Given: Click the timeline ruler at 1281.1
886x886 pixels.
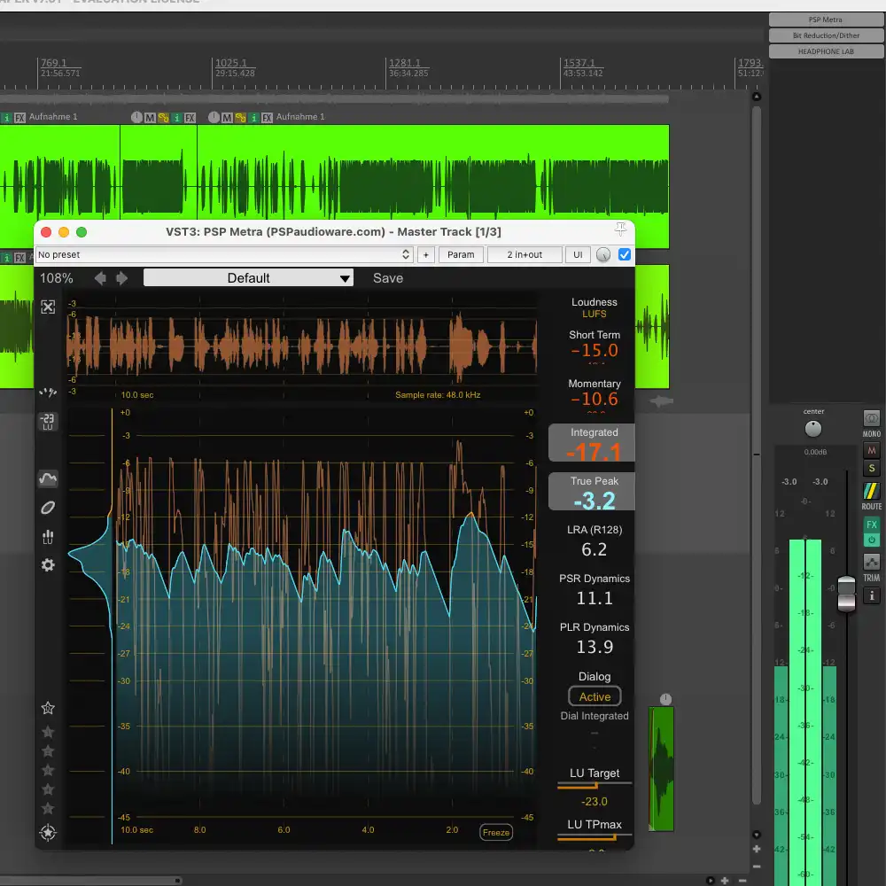Looking at the screenshot, I should [405, 63].
